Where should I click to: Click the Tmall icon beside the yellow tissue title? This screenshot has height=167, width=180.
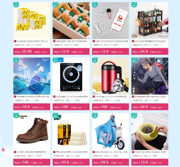click(x=15, y=41)
